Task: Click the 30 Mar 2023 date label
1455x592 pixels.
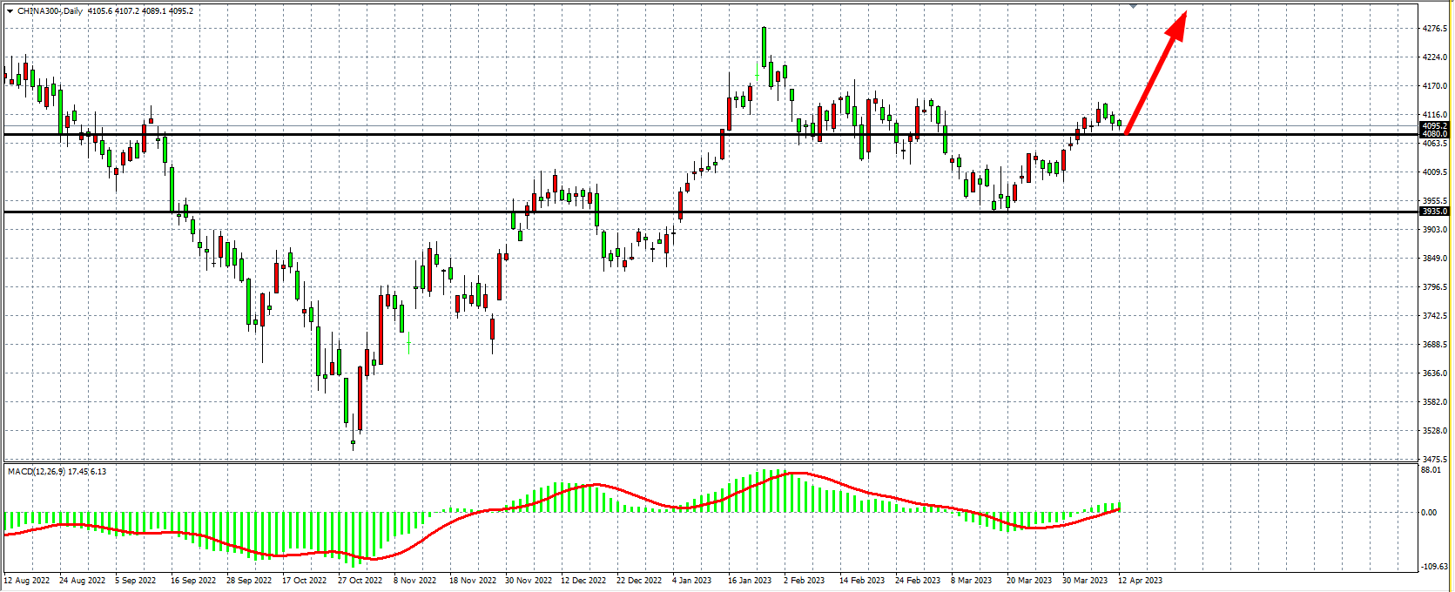Action: point(1084,581)
